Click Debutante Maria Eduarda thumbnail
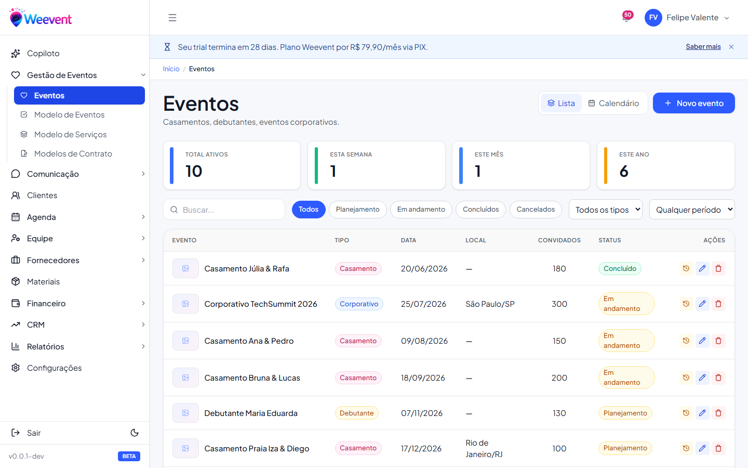748x468 pixels. pyautogui.click(x=185, y=413)
